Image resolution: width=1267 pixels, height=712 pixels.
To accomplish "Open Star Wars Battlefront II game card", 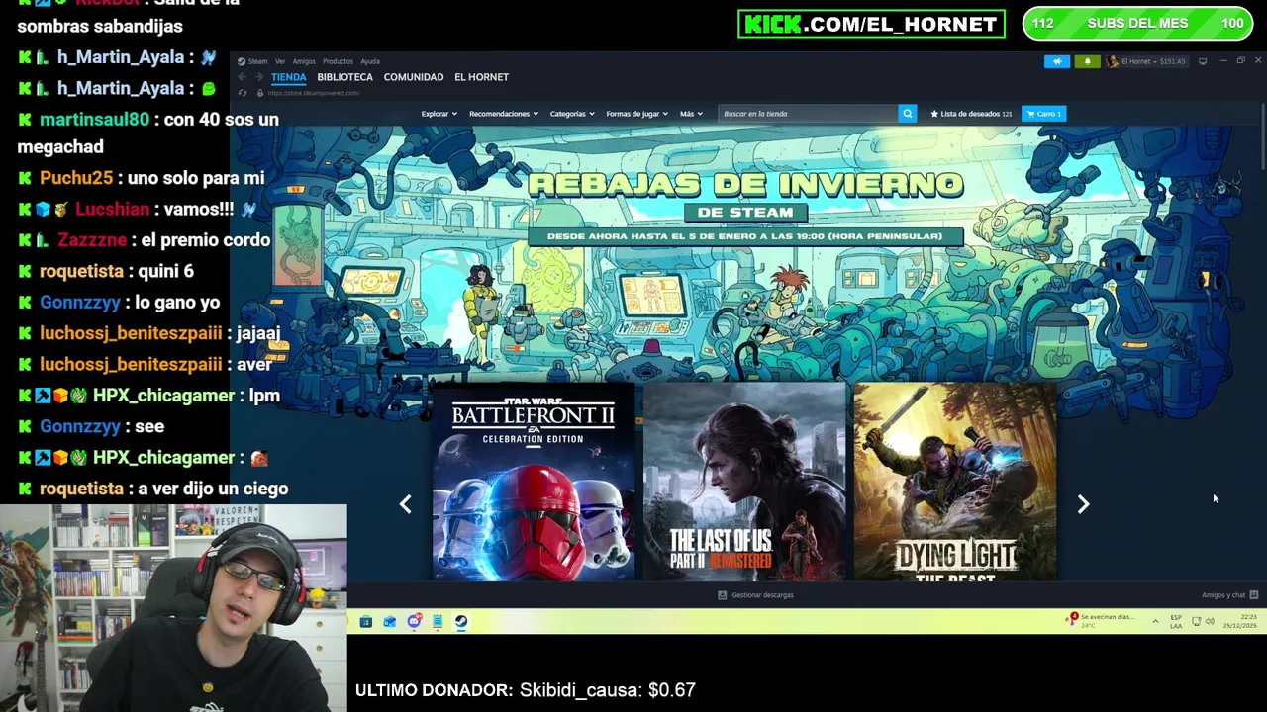I will [x=534, y=482].
